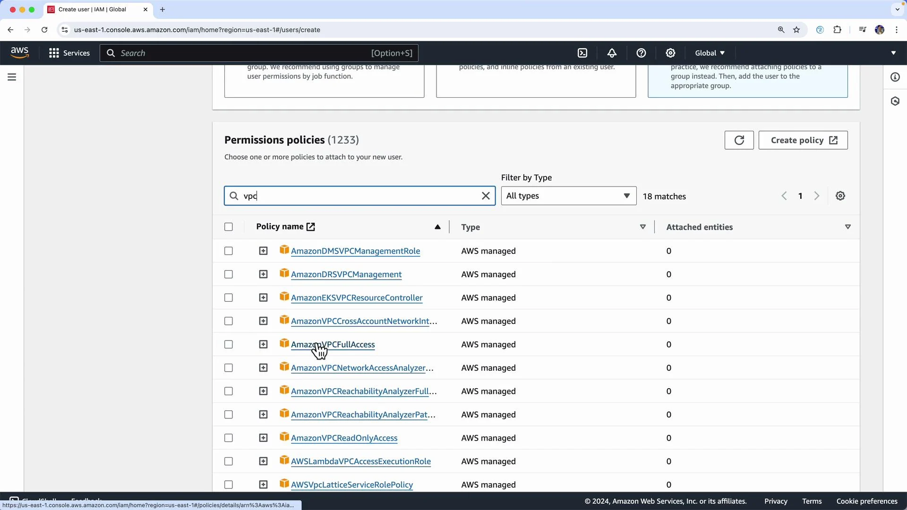The image size is (907, 510).
Task: Check the AmazonVPCFullAccess policy checkbox
Action: coord(229,345)
